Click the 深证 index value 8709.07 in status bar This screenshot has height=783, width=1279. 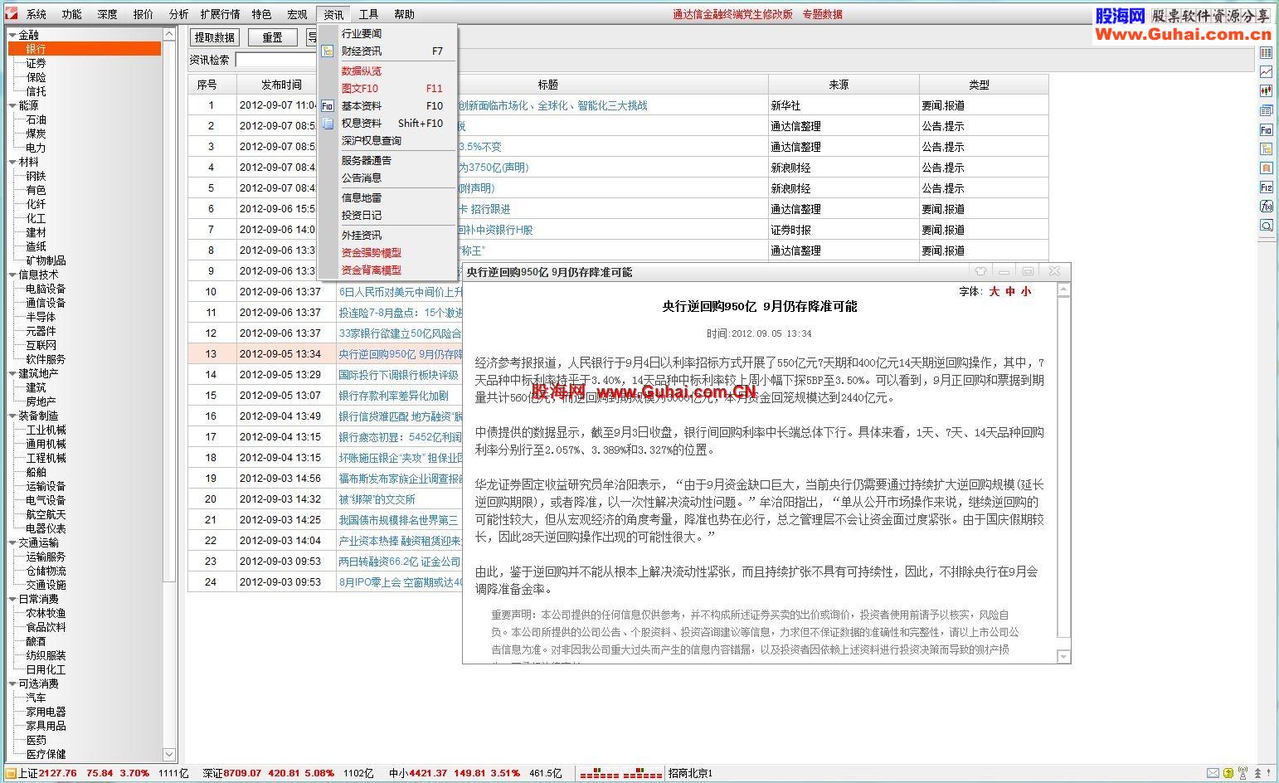[242, 773]
